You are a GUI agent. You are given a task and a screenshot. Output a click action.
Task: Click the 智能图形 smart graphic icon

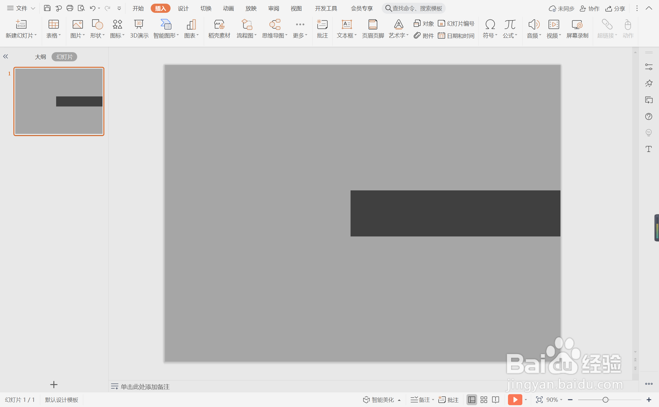[x=166, y=24]
